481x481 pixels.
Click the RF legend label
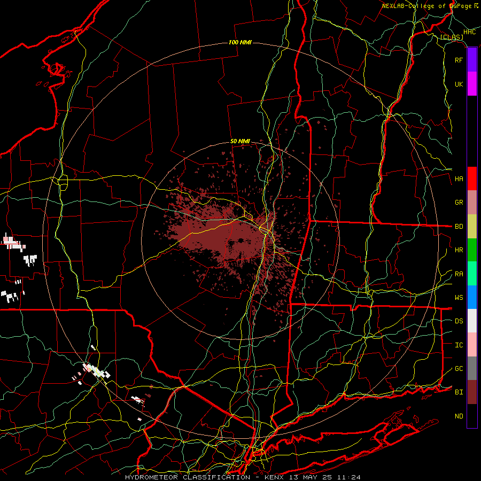pos(459,60)
